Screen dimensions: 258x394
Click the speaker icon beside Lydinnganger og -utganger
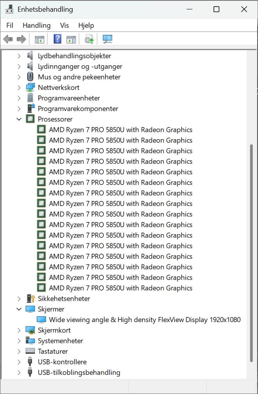(30, 66)
